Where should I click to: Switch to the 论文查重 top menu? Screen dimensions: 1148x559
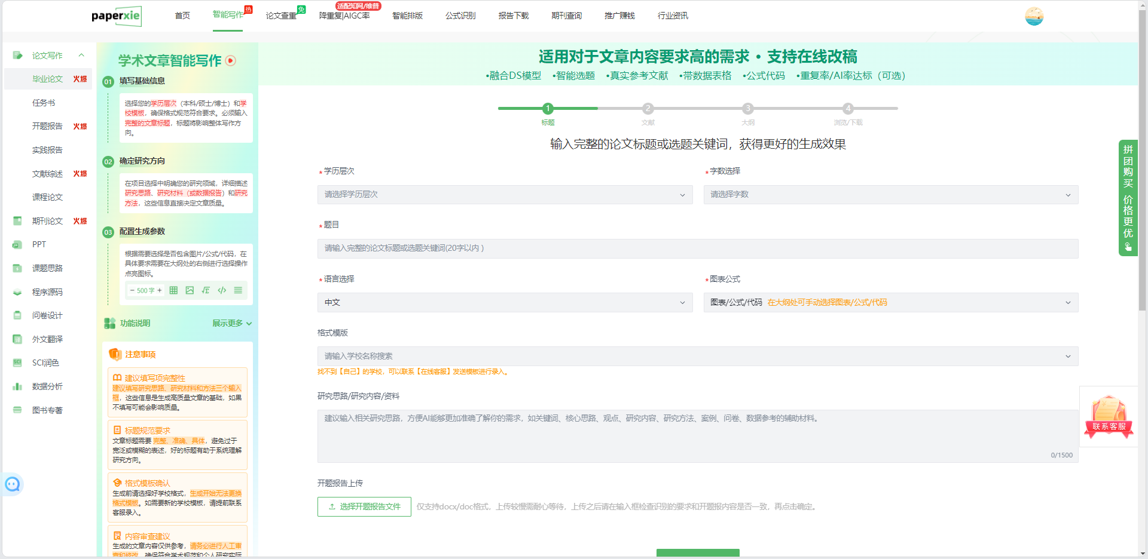(x=281, y=16)
